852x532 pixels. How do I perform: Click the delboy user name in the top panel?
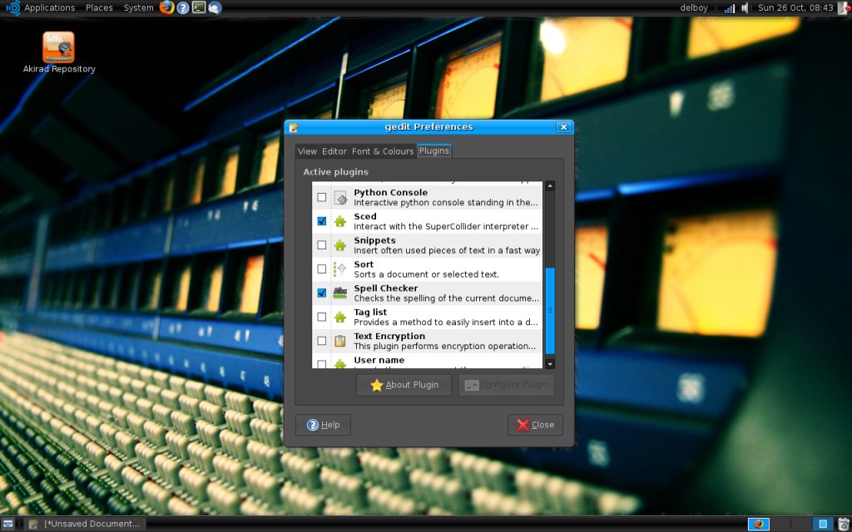coord(695,7)
